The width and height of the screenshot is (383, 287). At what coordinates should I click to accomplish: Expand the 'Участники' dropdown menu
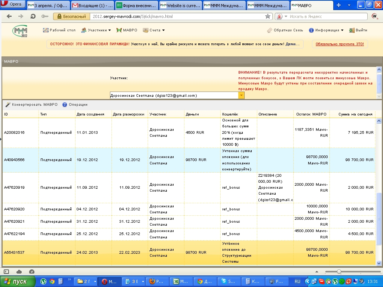point(96,30)
